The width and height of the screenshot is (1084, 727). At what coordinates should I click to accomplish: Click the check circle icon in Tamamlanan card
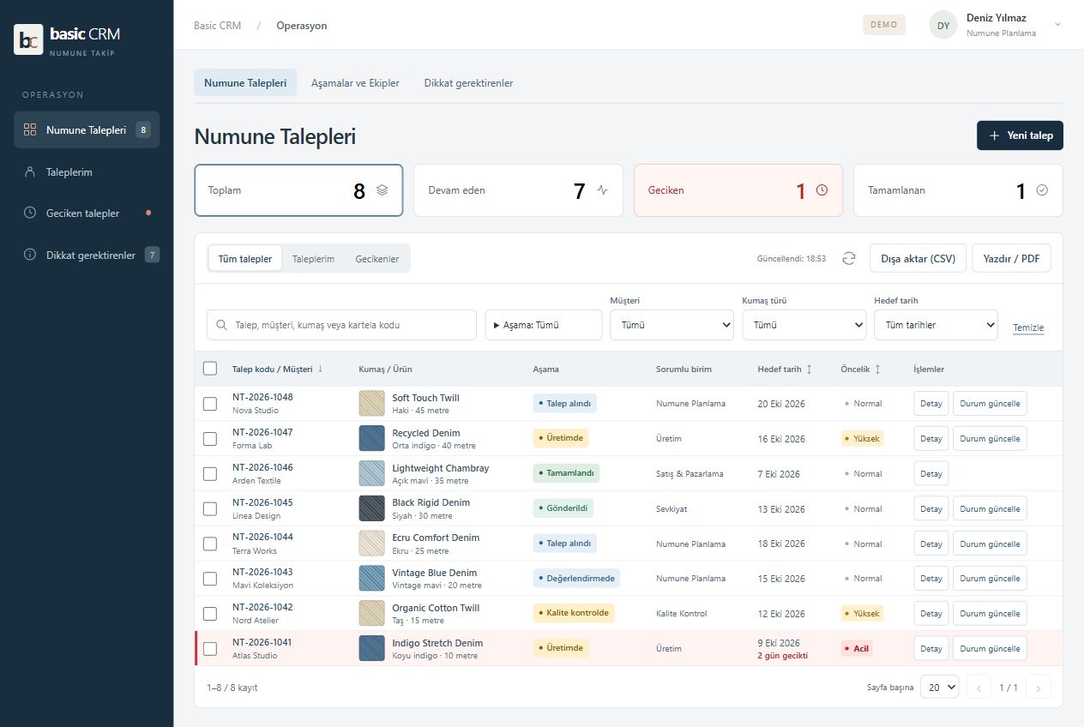[1042, 190]
